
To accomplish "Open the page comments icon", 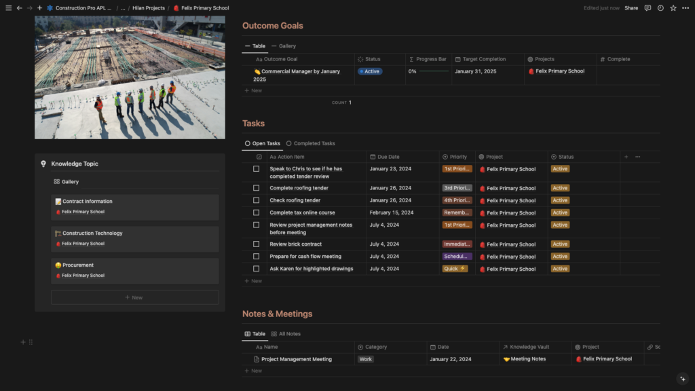I will 647,8.
